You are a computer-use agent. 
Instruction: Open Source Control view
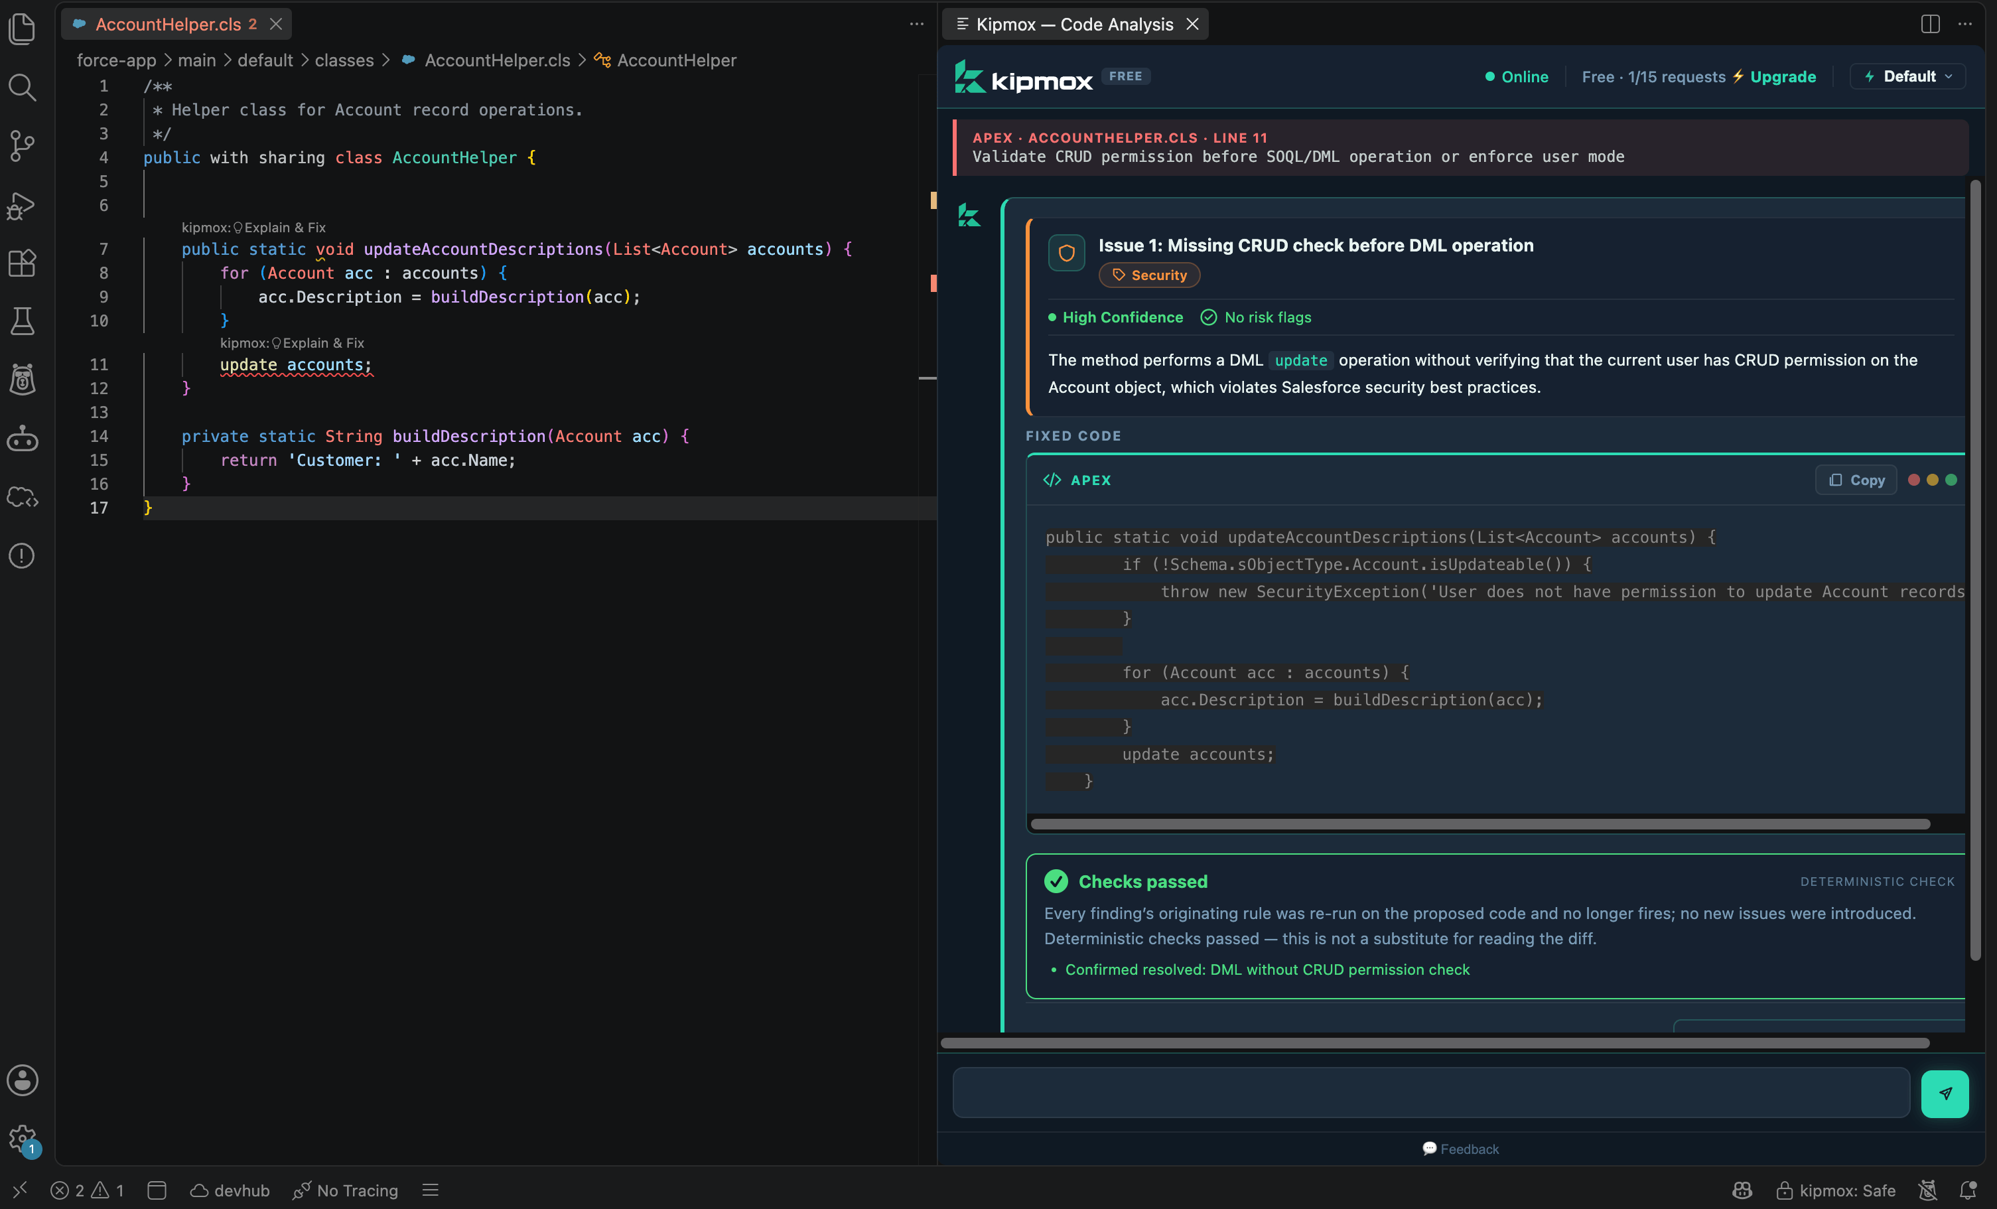[22, 146]
